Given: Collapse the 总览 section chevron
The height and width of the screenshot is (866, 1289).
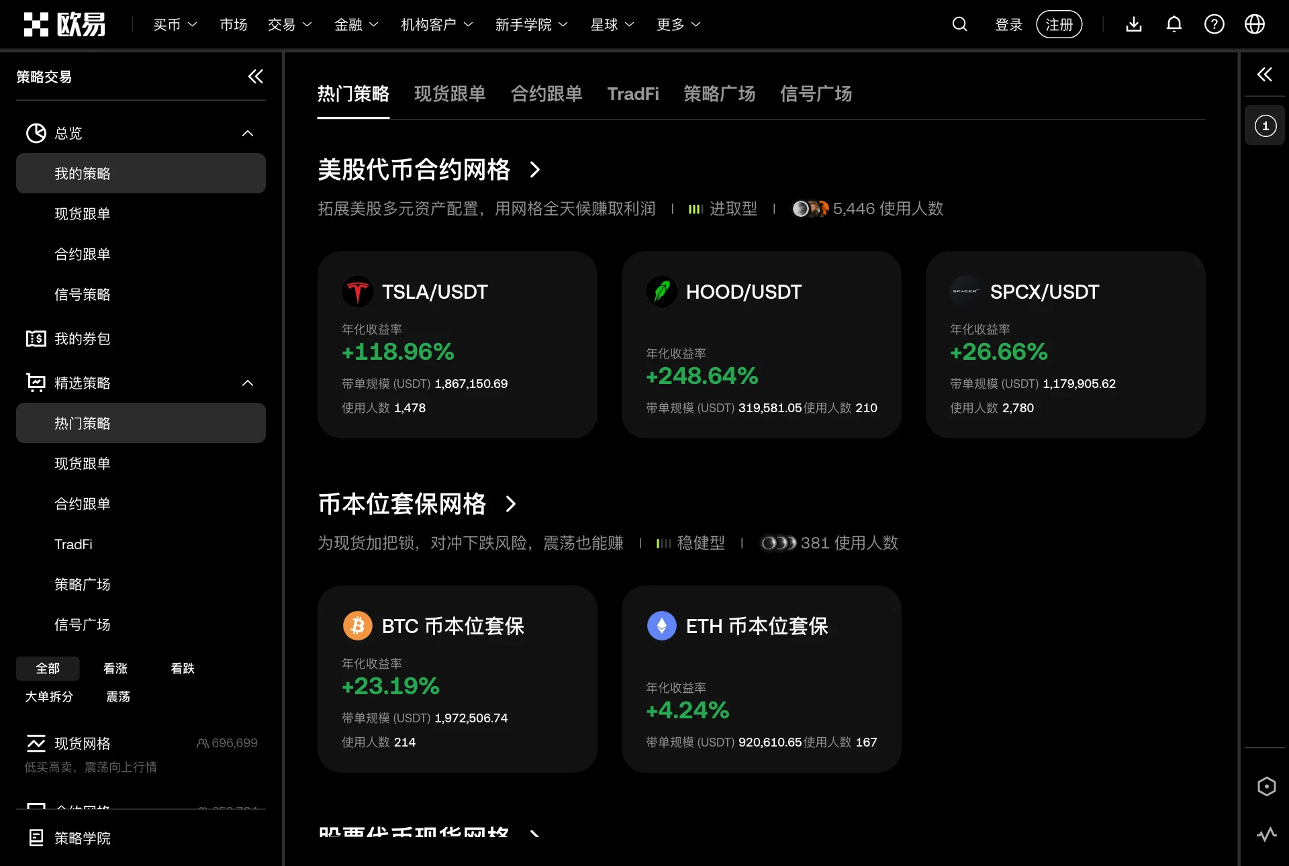Looking at the screenshot, I should [248, 134].
